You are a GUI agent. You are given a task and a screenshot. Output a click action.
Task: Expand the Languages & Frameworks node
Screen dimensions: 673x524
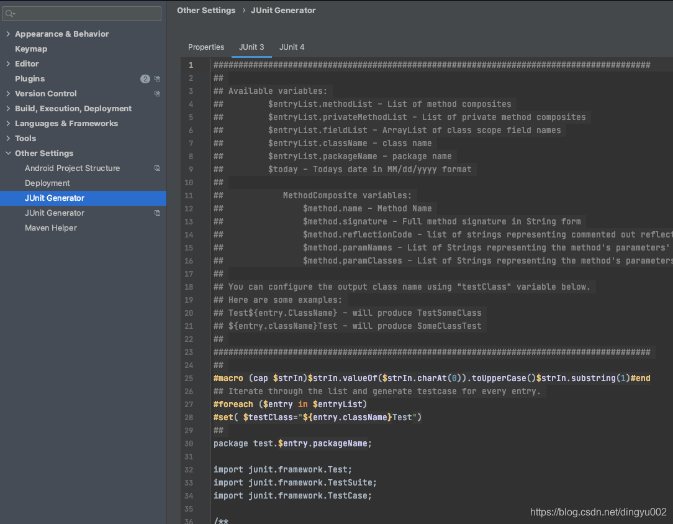(x=8, y=123)
